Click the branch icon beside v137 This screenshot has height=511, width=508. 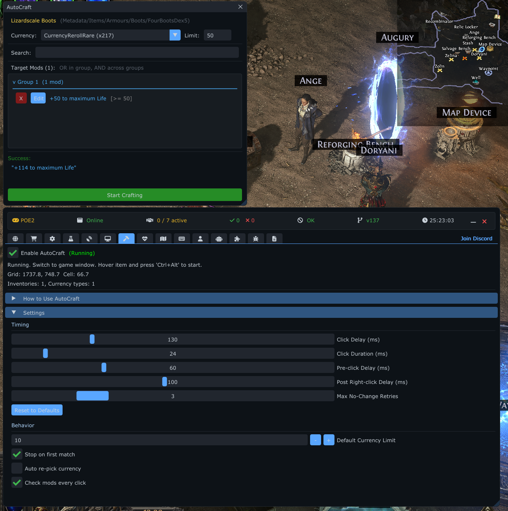(x=360, y=220)
